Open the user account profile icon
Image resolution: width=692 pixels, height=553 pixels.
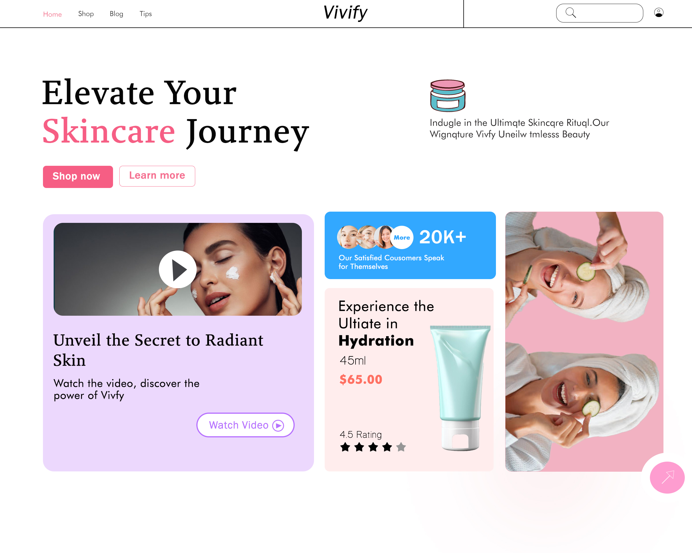point(659,12)
